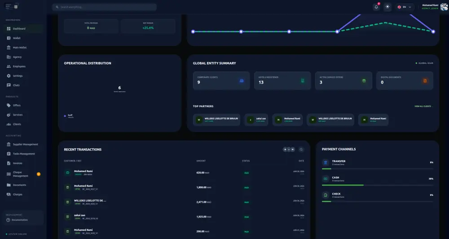Click the Services gear icon
Viewport: 449px width, 239px height.
9,115
